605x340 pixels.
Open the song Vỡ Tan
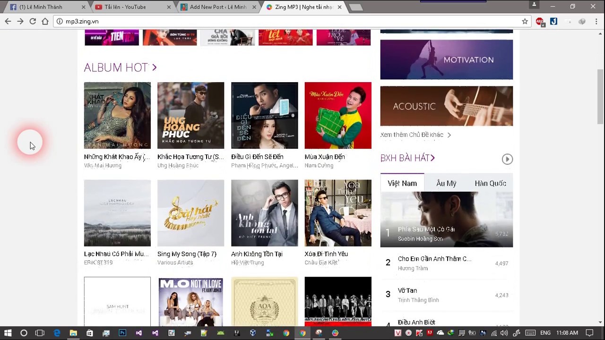click(x=407, y=290)
